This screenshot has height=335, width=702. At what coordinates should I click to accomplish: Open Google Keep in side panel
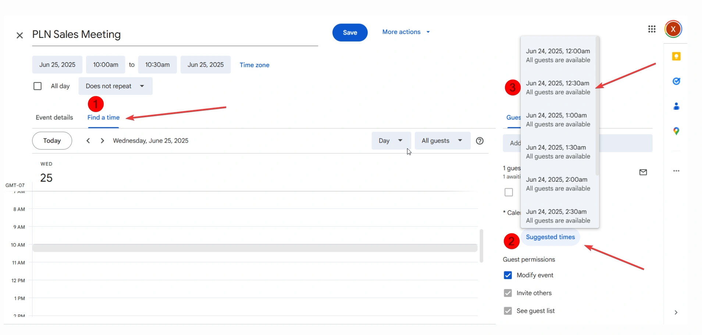click(676, 56)
